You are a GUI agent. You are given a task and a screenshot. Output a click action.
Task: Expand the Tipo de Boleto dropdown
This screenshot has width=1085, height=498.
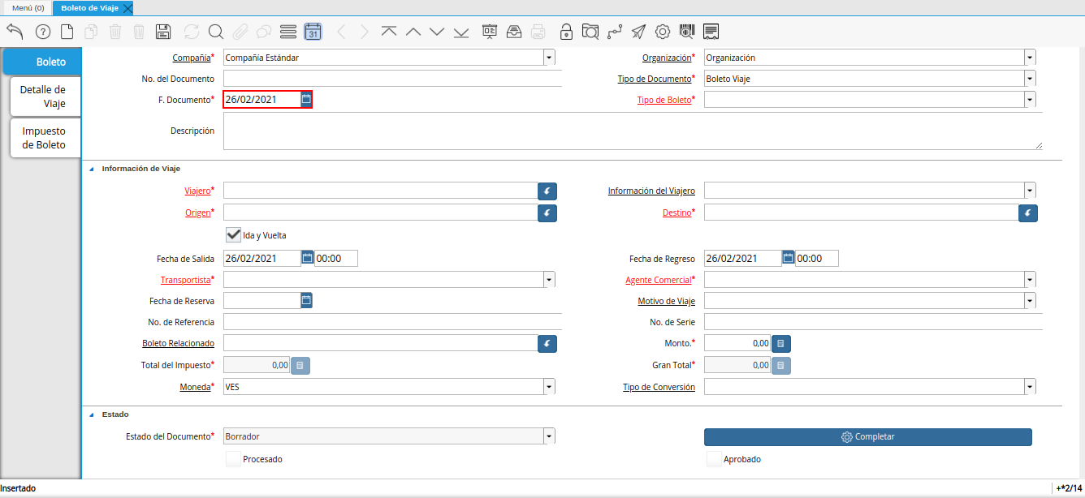coord(1030,100)
